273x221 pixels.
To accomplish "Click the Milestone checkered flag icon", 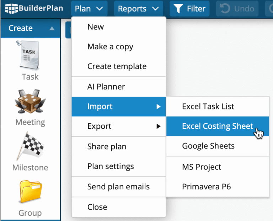I will 30,146.
